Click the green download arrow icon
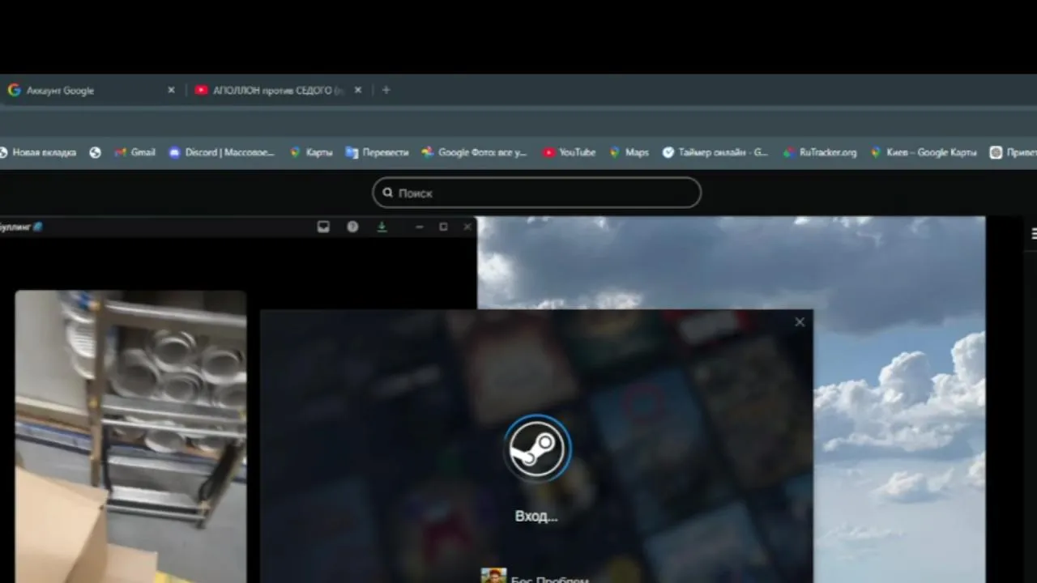This screenshot has height=583, width=1037. click(382, 227)
